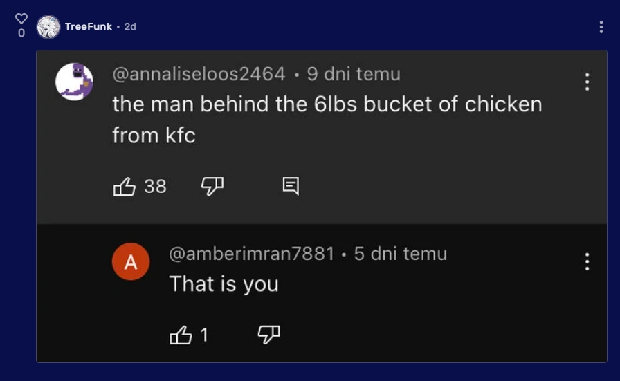The image size is (620, 381).
Task: Open the @amberimran7881 channel name
Action: [252, 254]
